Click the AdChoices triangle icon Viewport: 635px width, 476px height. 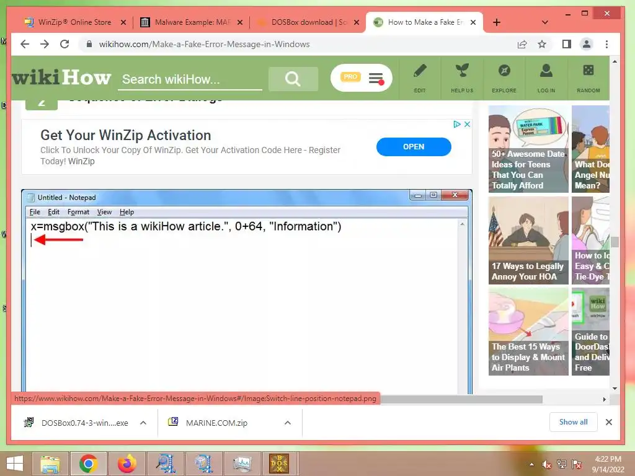point(457,124)
